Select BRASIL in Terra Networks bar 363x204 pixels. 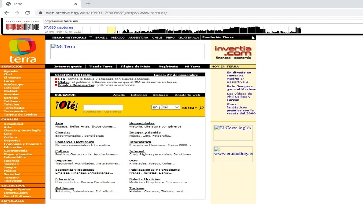pos(101,37)
